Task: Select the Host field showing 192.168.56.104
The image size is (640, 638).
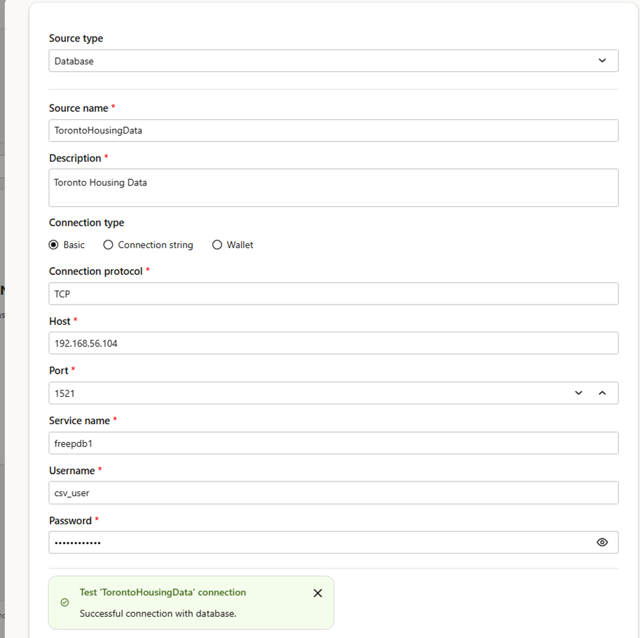Action: click(333, 343)
